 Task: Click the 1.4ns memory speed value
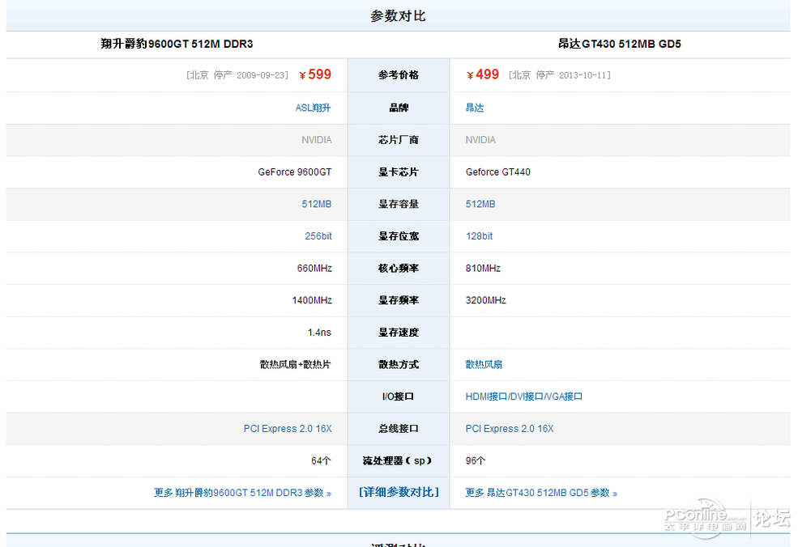tap(319, 333)
